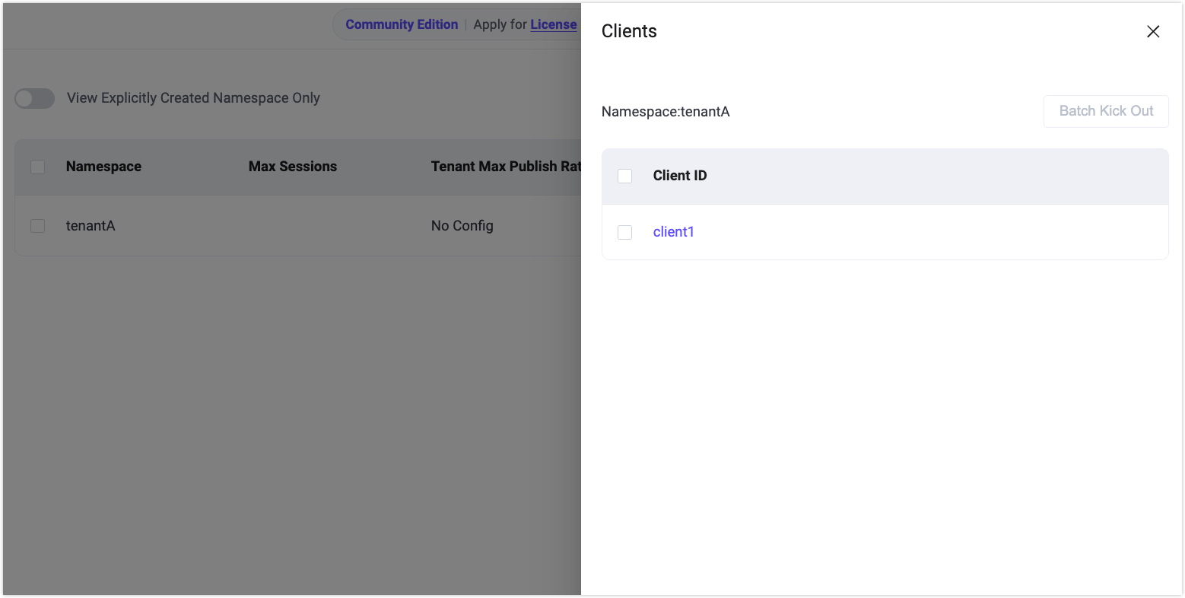Image resolution: width=1185 pixels, height=598 pixels.
Task: Click the Community Edition label
Action: [x=402, y=24]
